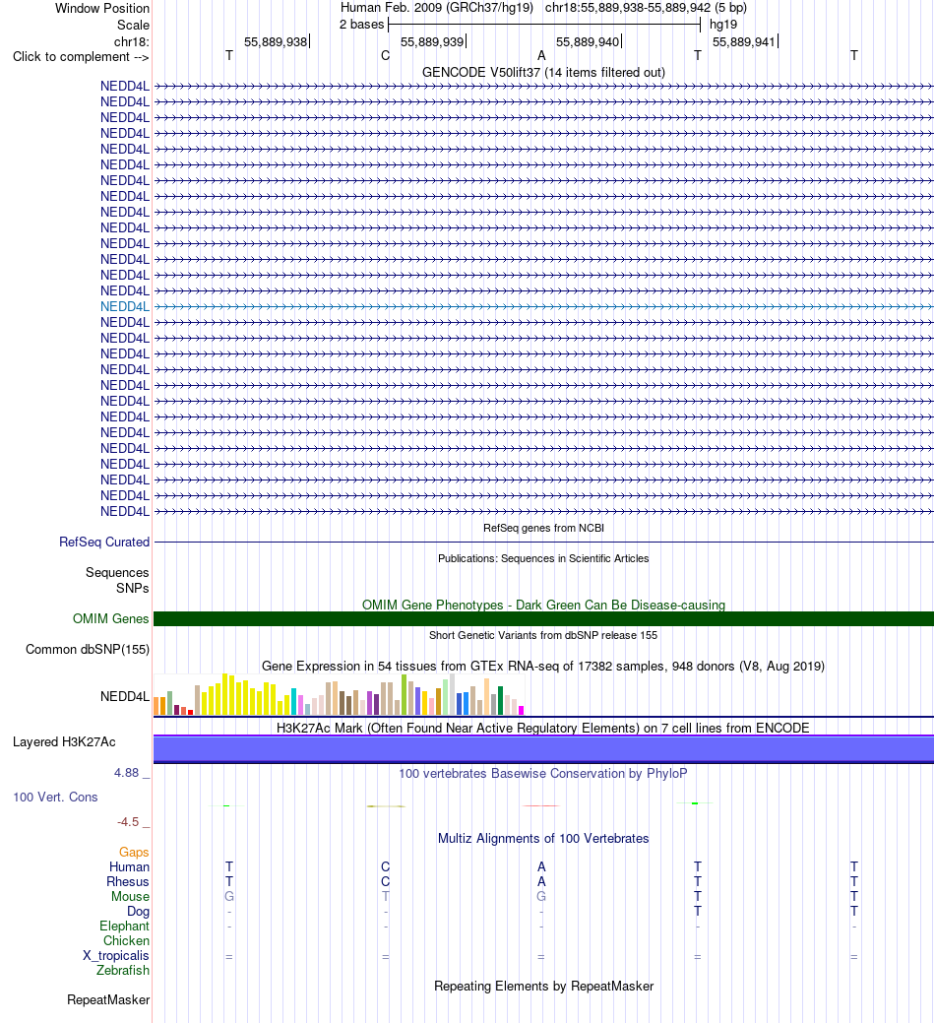
Task: Select coordinate marker 55,889,939
Action: click(432, 41)
